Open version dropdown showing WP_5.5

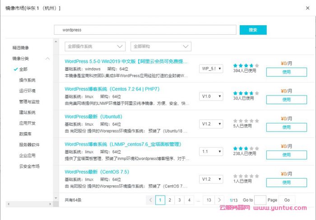tap(211, 69)
